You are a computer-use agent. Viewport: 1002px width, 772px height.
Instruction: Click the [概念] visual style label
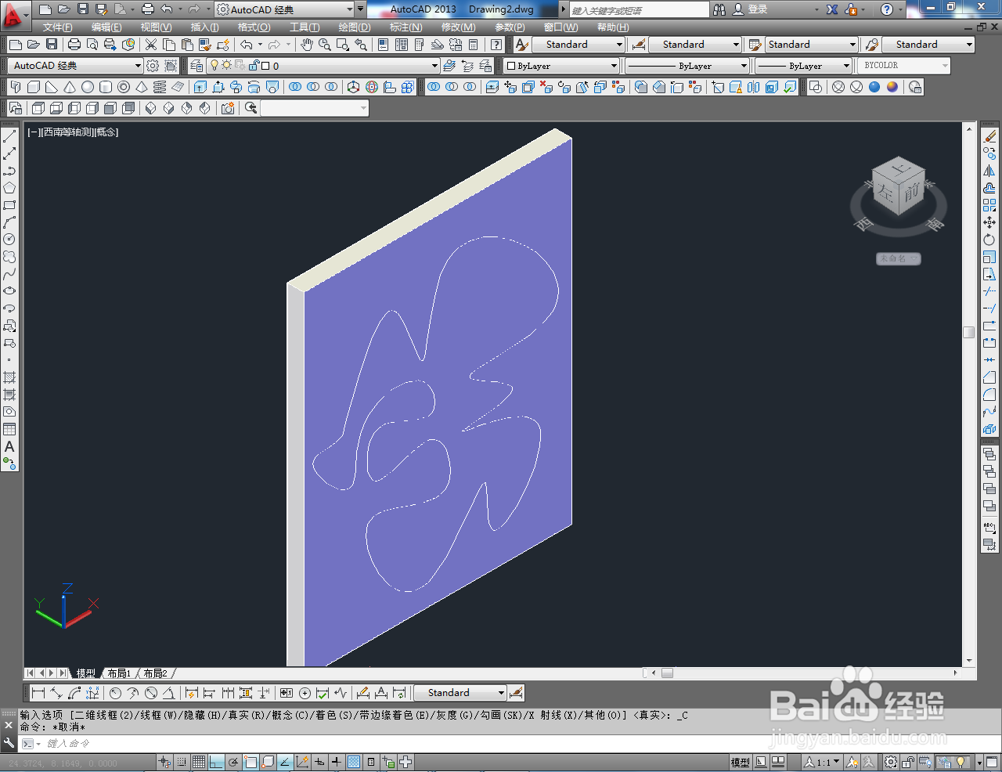click(x=106, y=132)
